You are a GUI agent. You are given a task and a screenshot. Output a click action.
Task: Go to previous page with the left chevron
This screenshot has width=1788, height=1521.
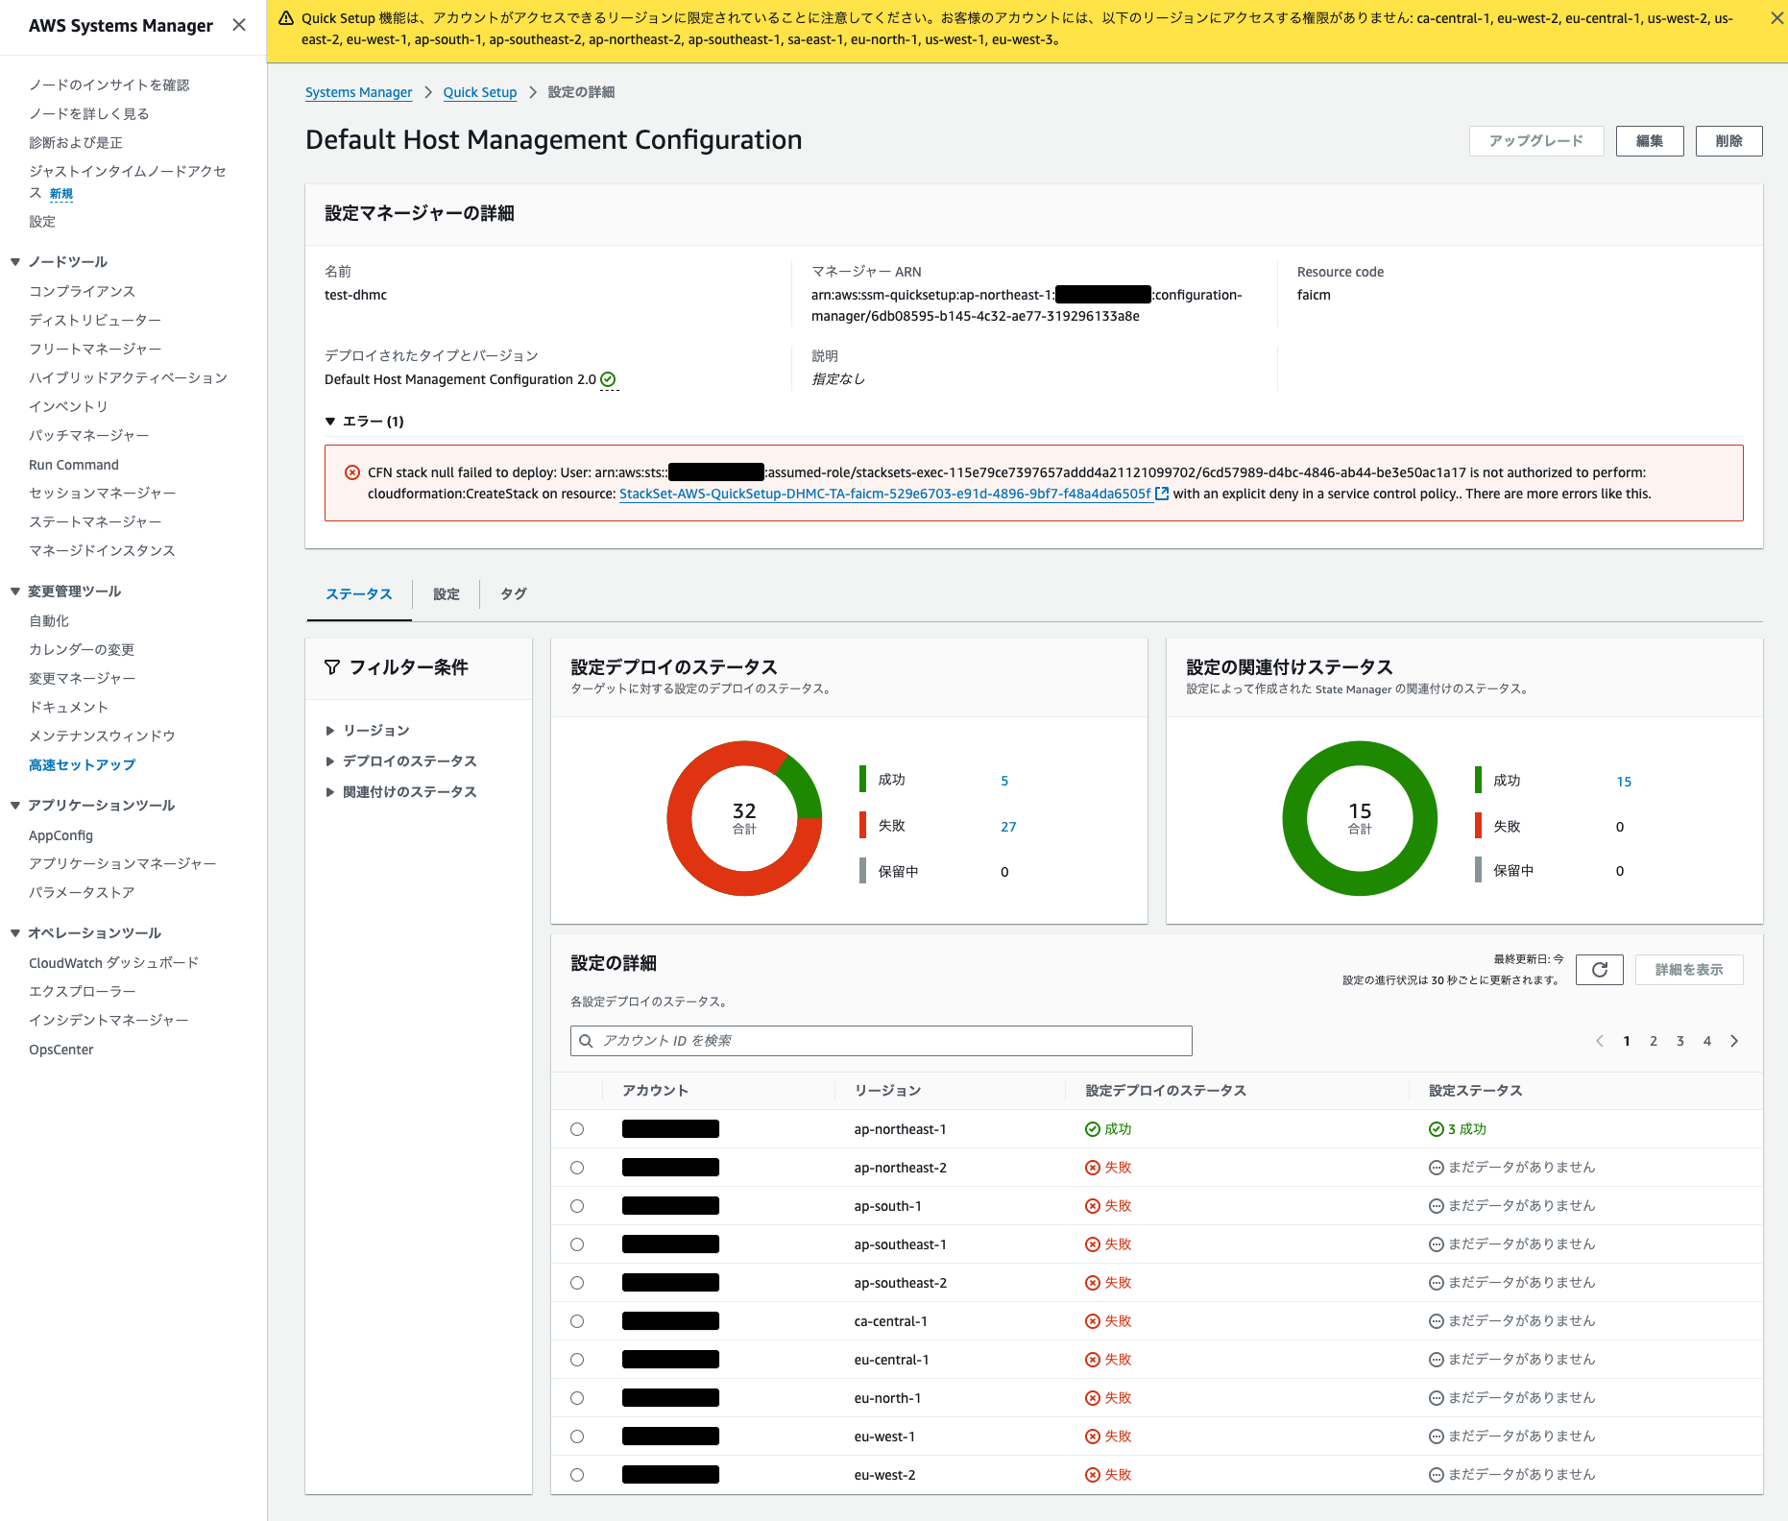(x=1600, y=1041)
